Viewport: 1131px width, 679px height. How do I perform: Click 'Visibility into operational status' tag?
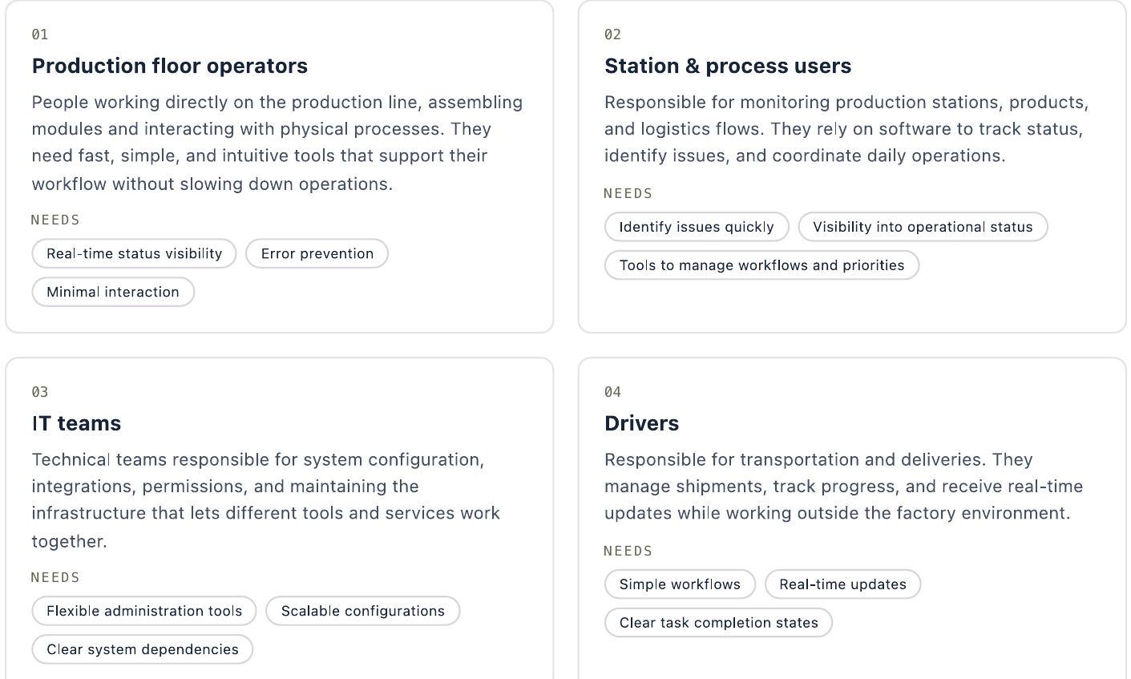[x=923, y=227]
